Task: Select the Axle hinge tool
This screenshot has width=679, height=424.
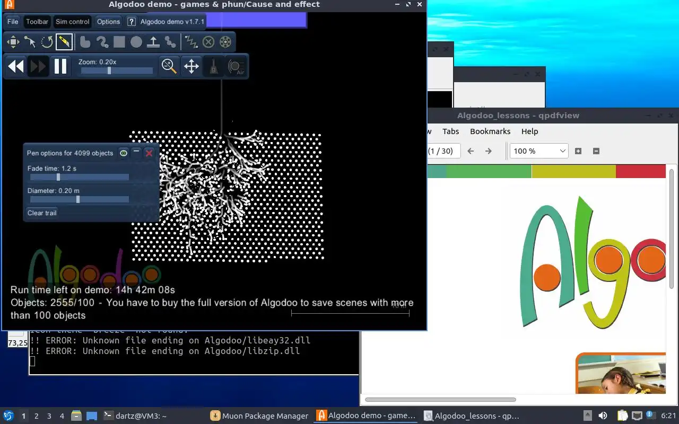Action: pyautogui.click(x=225, y=41)
